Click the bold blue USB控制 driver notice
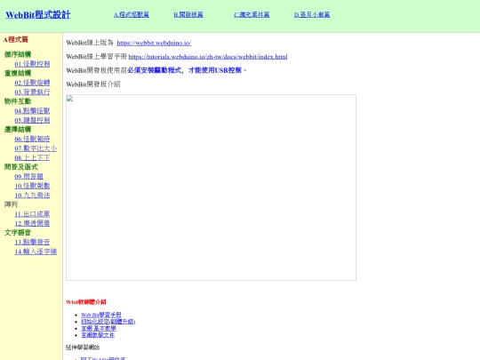 pyautogui.click(x=185, y=70)
